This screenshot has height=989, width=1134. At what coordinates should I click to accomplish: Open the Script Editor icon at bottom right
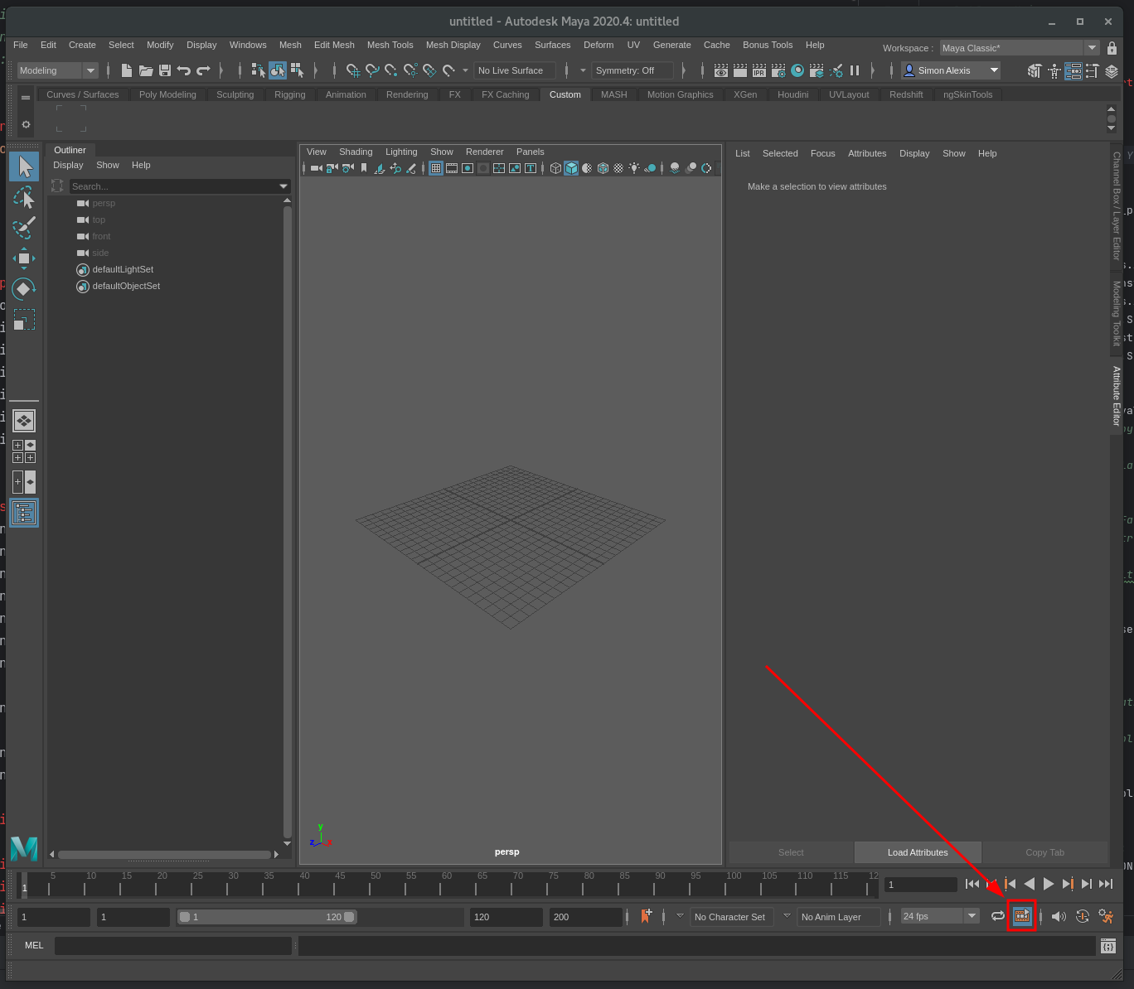(x=1108, y=946)
